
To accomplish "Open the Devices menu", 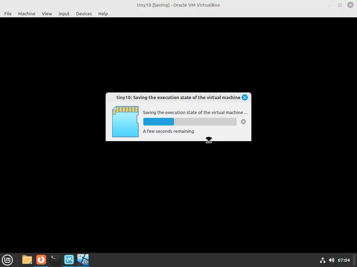I will pyautogui.click(x=84, y=14).
